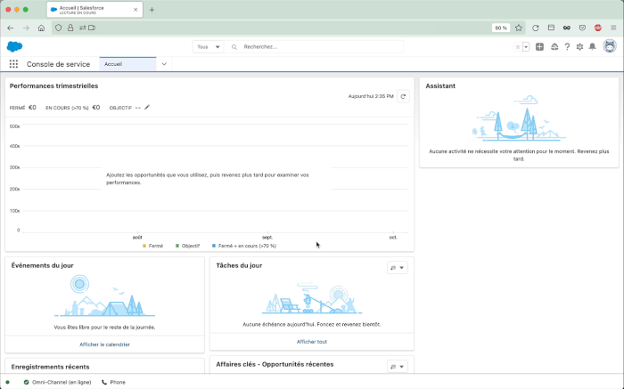Open the Phone utility item
The width and height of the screenshot is (624, 389).
113,382
